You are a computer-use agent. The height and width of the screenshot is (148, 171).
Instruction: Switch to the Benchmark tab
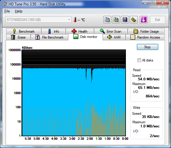pos(24,31)
